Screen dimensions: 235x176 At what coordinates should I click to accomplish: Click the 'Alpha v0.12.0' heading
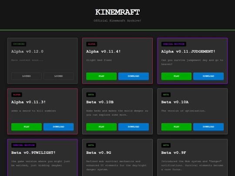27,51
